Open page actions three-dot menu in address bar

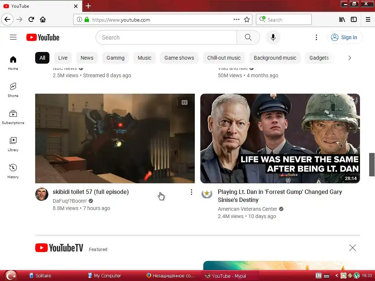pos(236,19)
